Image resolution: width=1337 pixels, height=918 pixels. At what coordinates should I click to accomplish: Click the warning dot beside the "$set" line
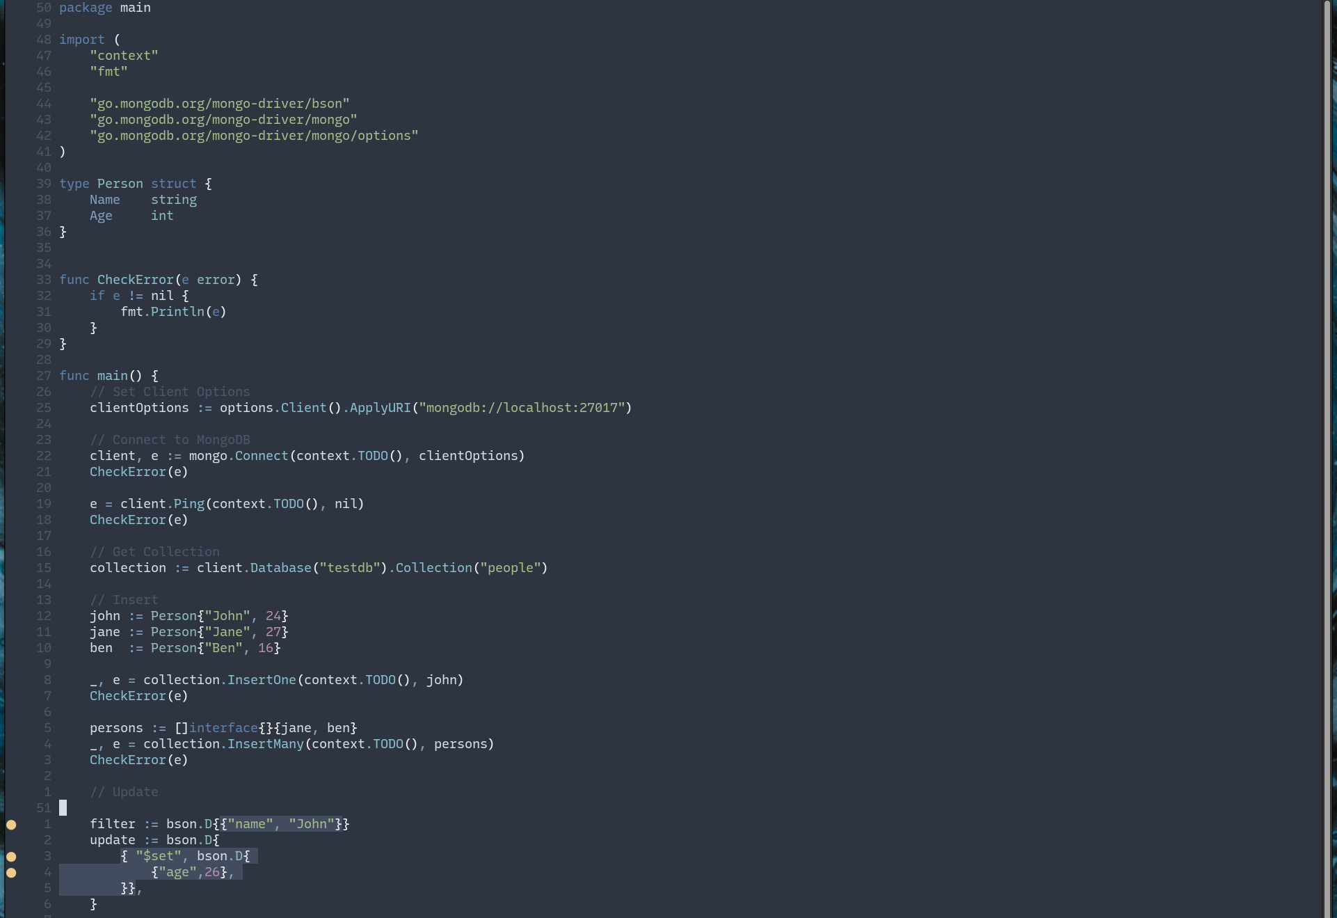tap(11, 857)
